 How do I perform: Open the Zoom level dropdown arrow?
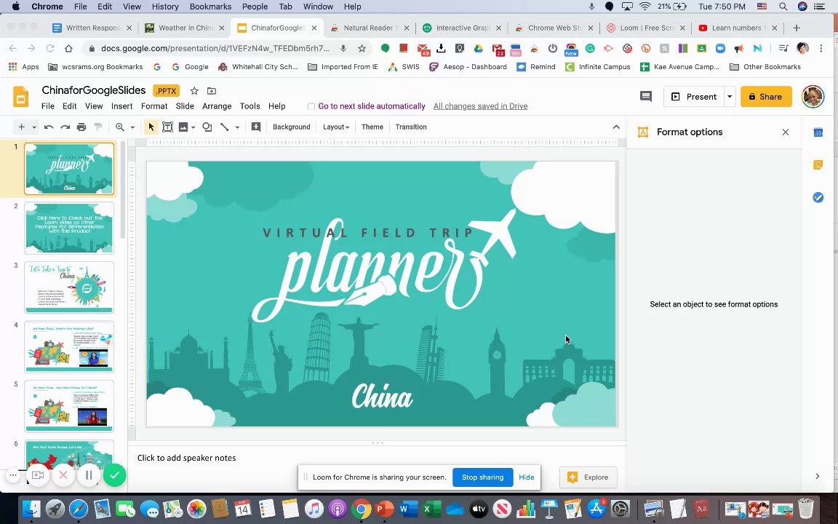(x=132, y=127)
